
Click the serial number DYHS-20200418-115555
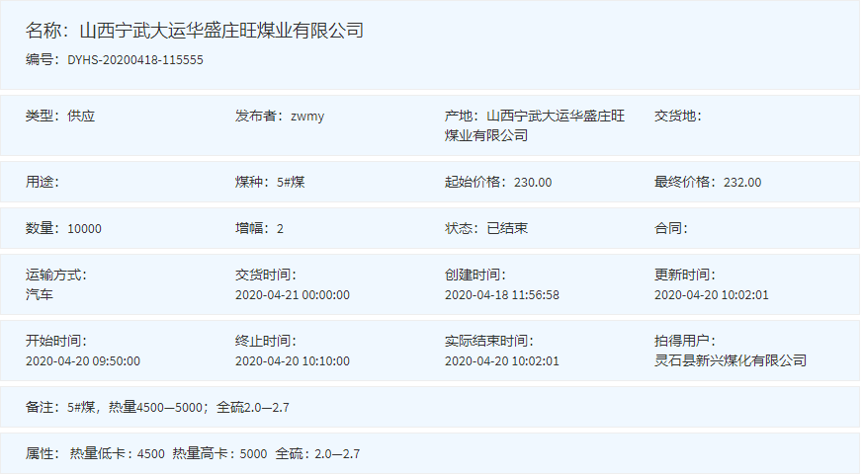135,59
